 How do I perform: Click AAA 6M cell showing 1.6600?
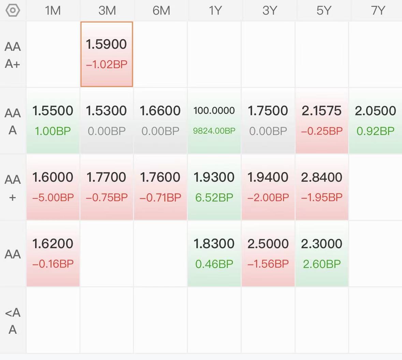click(x=160, y=120)
